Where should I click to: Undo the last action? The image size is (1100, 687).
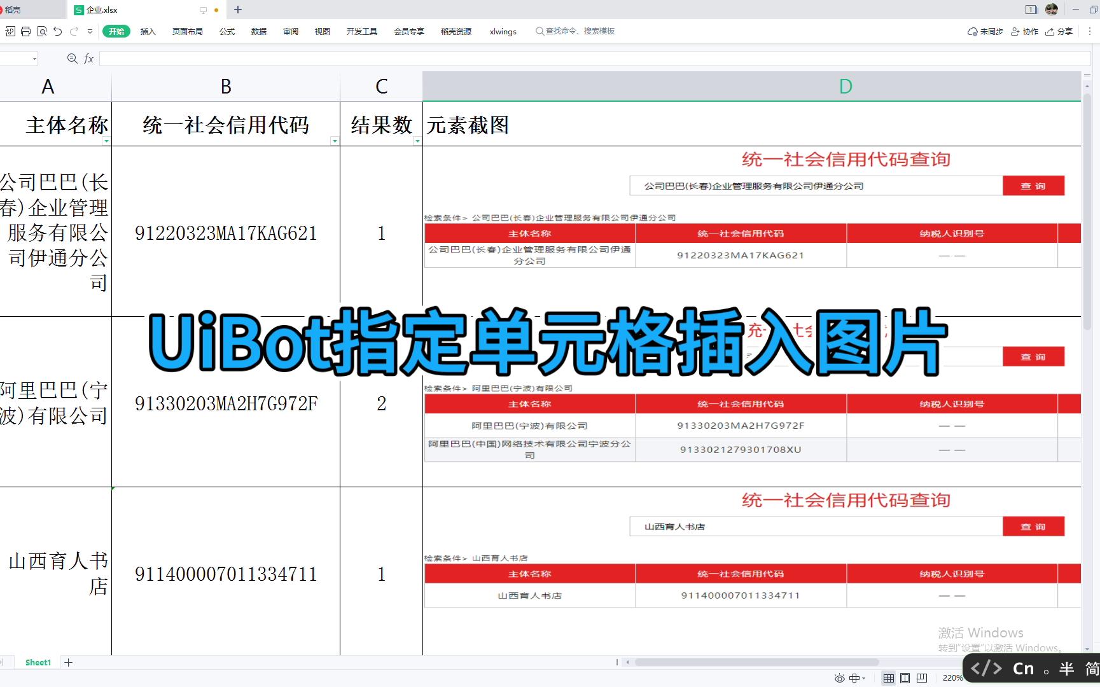pyautogui.click(x=58, y=31)
